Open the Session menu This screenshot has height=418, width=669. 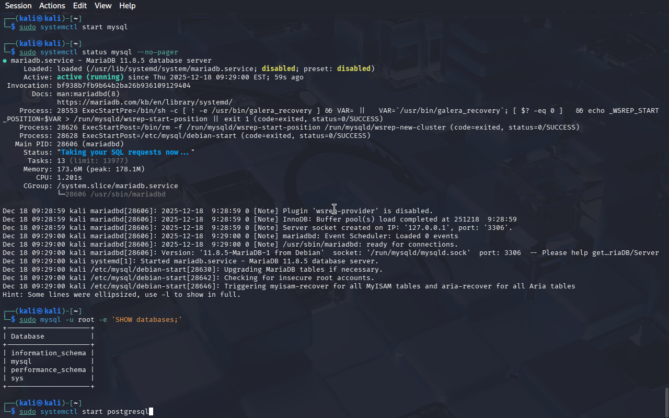point(18,6)
